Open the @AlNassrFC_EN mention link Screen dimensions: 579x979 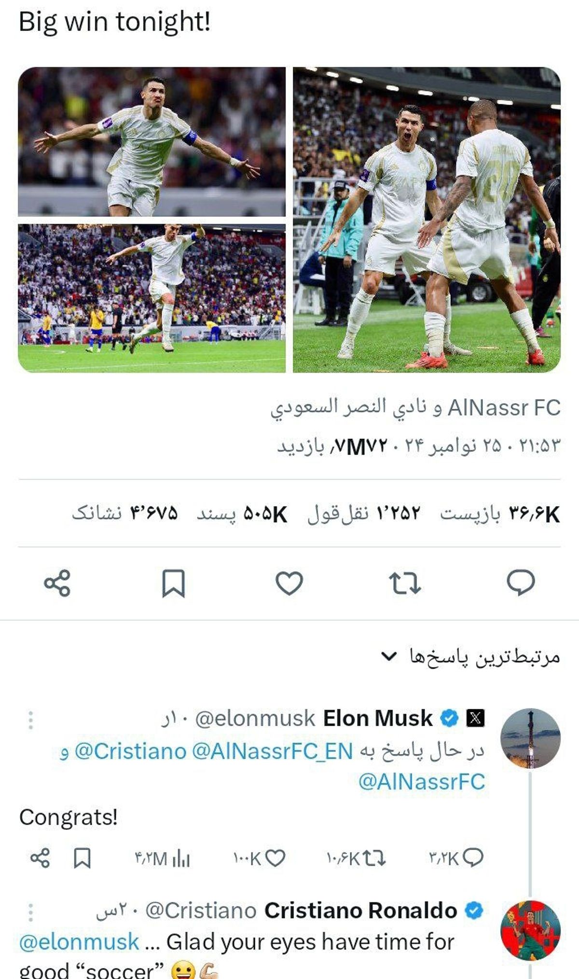272,751
